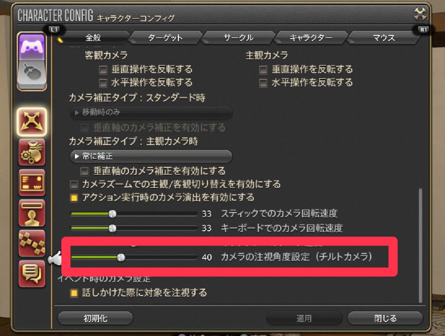Open the 移動時のみ dropdown
This screenshot has width=445, height=336.
tap(151, 112)
